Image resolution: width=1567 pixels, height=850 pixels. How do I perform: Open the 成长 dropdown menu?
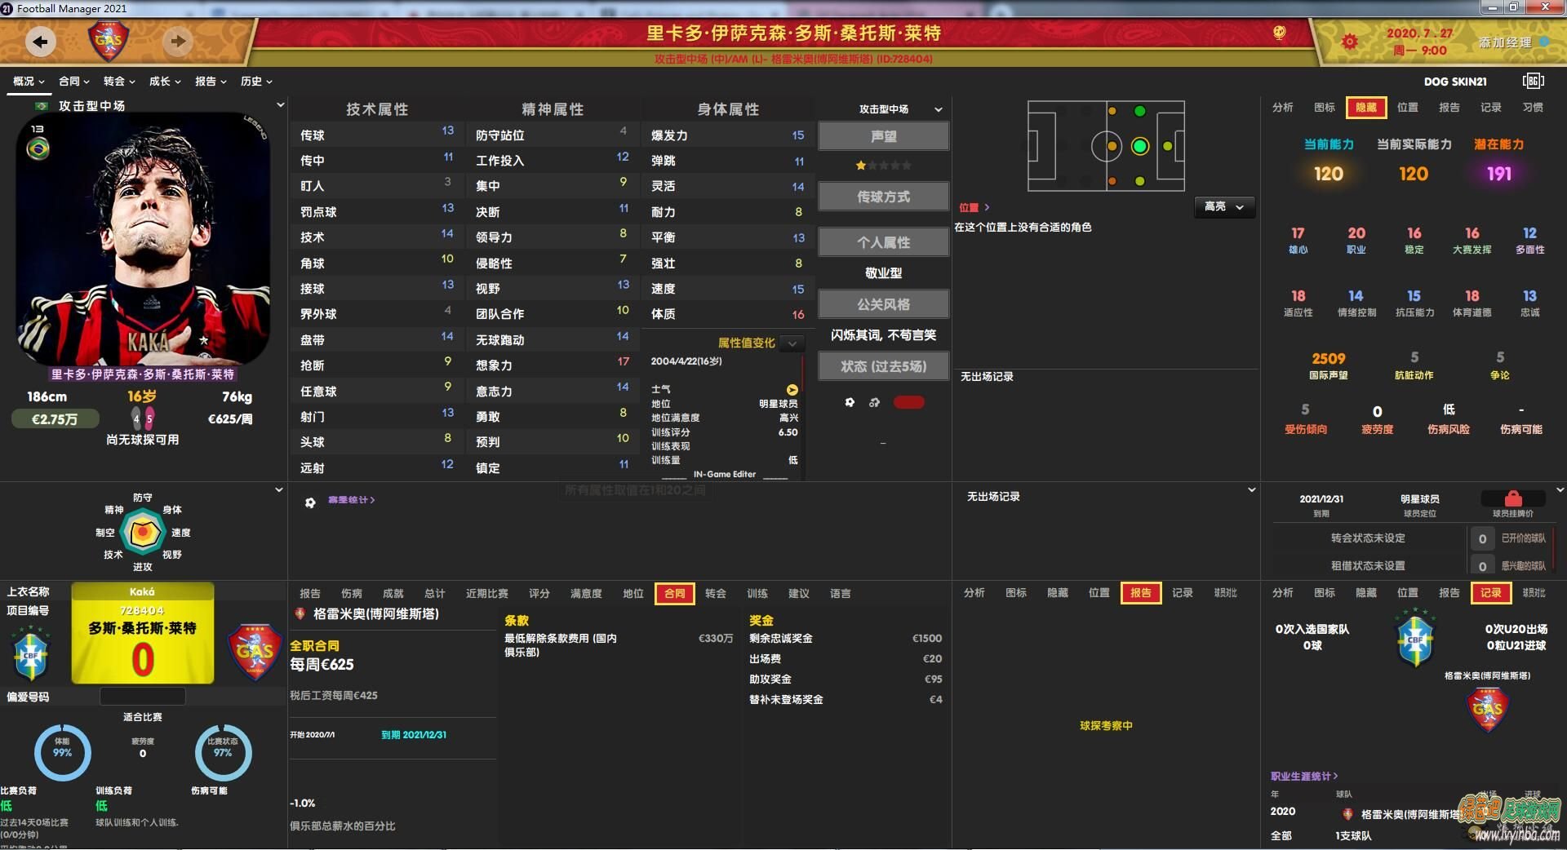(x=165, y=82)
